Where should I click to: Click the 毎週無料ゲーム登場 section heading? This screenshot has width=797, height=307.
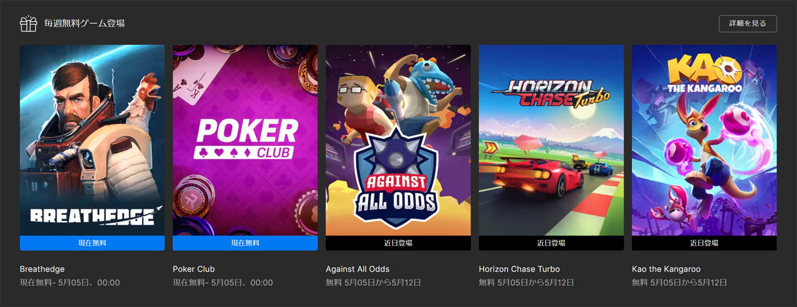pos(84,24)
